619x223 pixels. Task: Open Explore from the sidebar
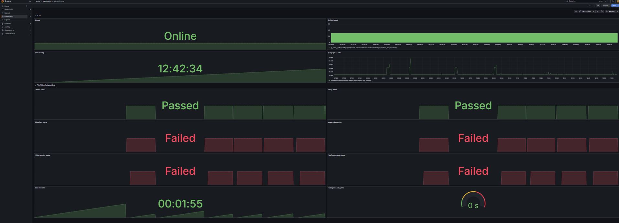tap(7, 20)
